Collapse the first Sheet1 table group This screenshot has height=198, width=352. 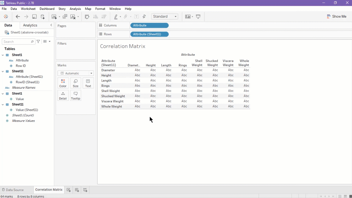click(x=3, y=55)
